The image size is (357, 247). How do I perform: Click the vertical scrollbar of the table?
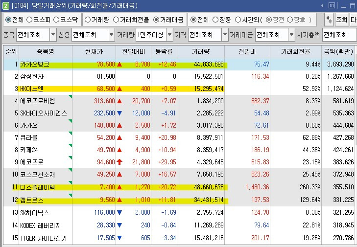point(356,145)
